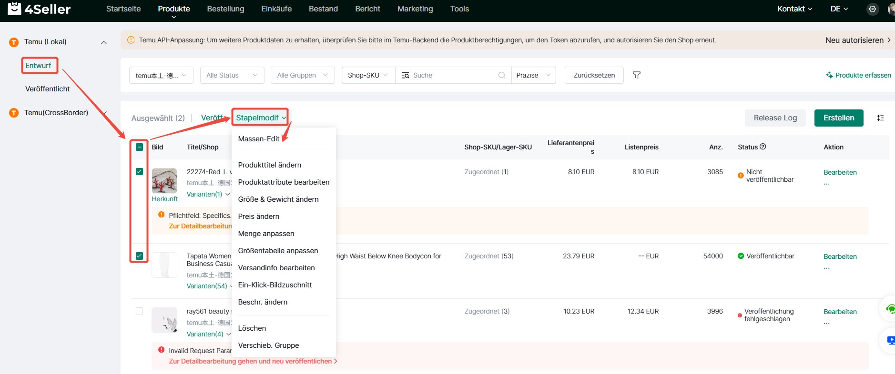Image resolution: width=895 pixels, height=374 pixels.
Task: Click the filter funnel icon
Action: click(x=637, y=75)
